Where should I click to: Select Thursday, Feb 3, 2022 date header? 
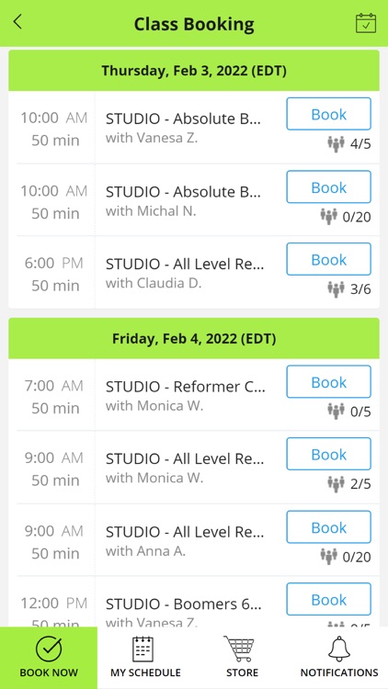194,71
